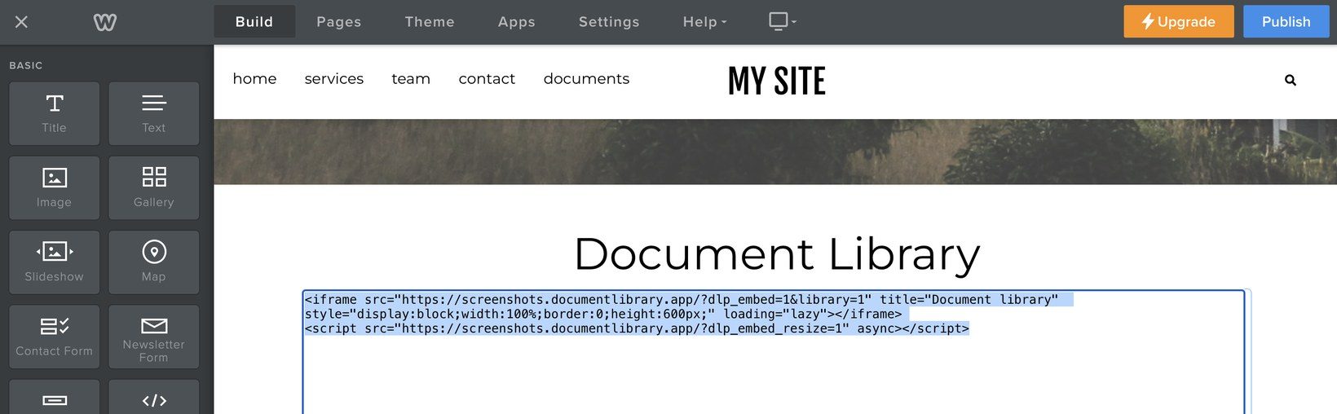Image resolution: width=1337 pixels, height=414 pixels.
Task: Switch to the Pages tab
Action: click(339, 22)
